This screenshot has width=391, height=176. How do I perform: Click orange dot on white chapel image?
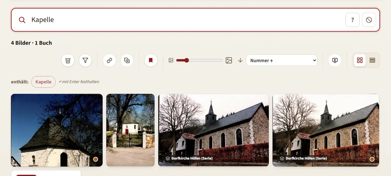tap(95, 159)
